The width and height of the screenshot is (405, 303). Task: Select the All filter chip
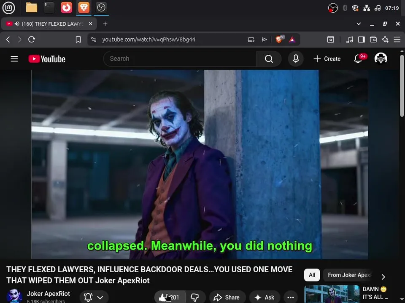pyautogui.click(x=312, y=275)
